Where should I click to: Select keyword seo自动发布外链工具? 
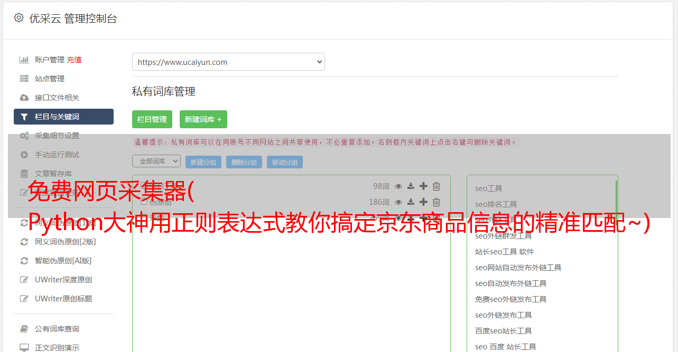(511, 283)
